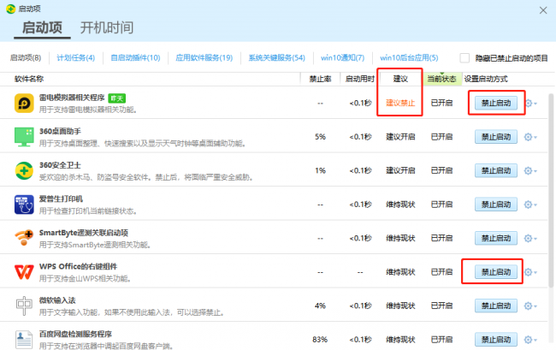
Task: Click the 360桌面助手 description text
Action: point(143,143)
